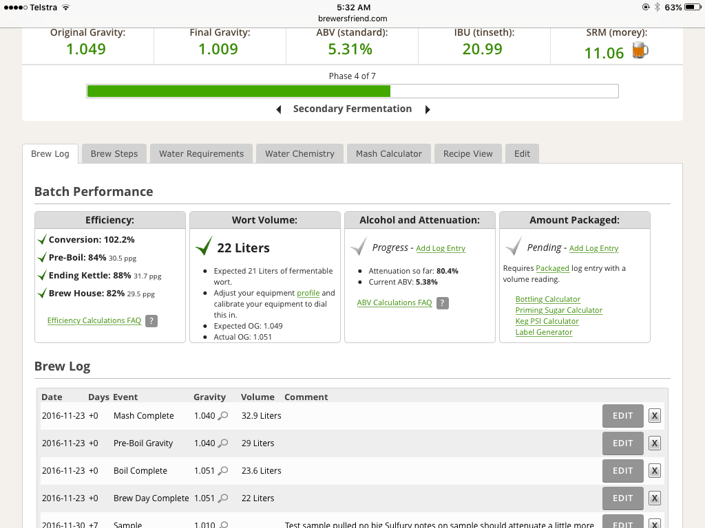
Task: Tap the battery indicator in status bar
Action: click(x=692, y=7)
